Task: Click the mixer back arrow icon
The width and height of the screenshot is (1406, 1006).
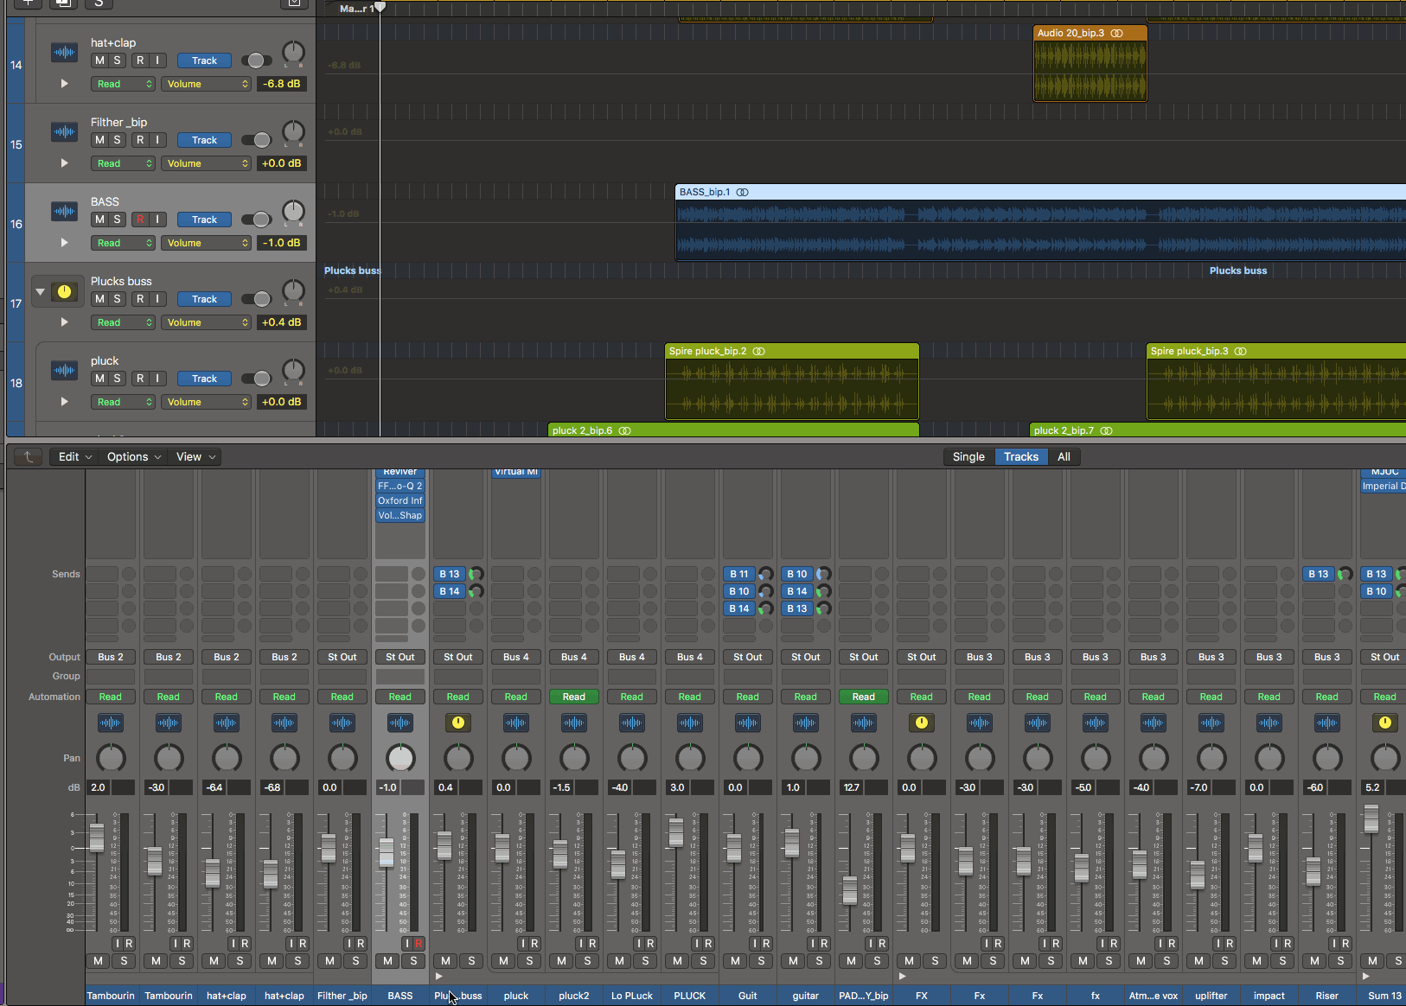Action: coord(28,457)
